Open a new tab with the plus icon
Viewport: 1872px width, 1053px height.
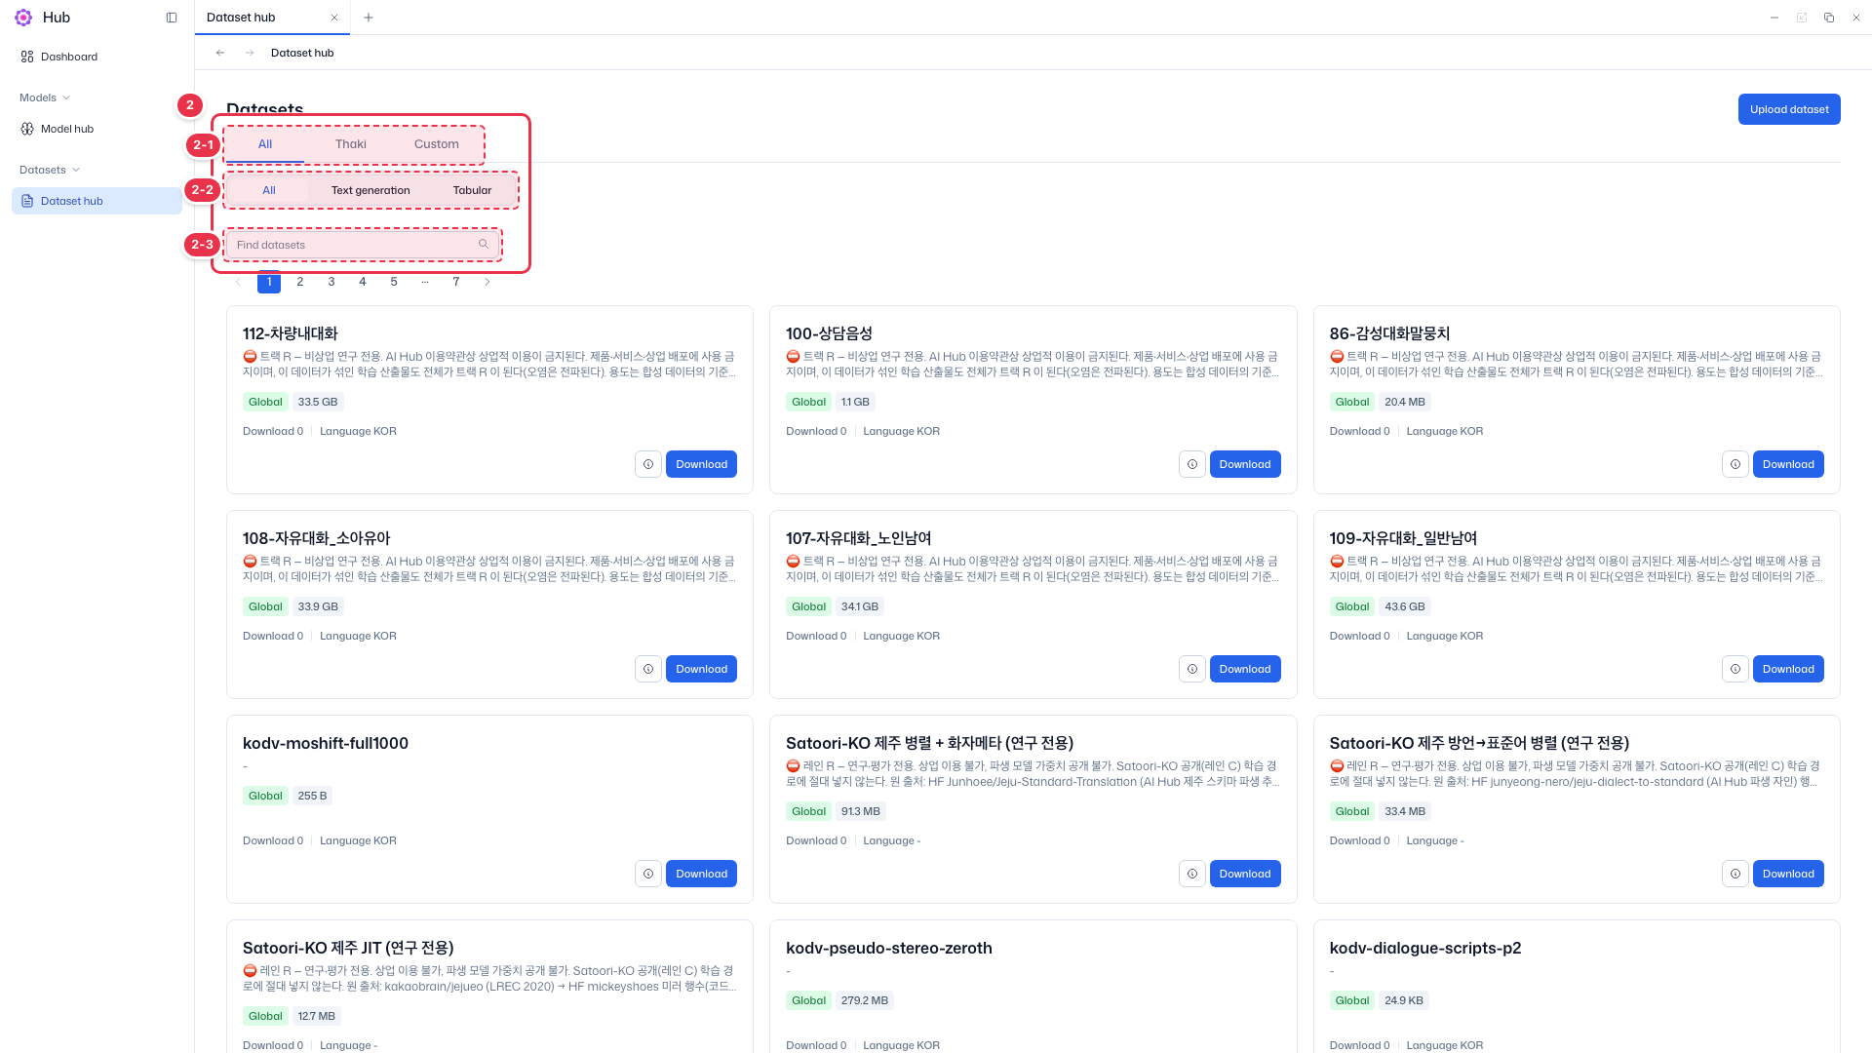[368, 18]
